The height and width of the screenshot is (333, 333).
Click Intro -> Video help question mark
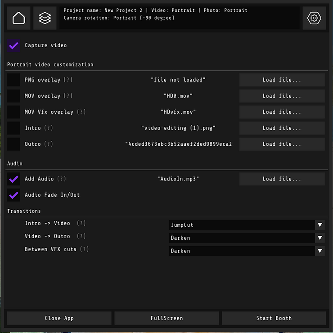point(81,223)
